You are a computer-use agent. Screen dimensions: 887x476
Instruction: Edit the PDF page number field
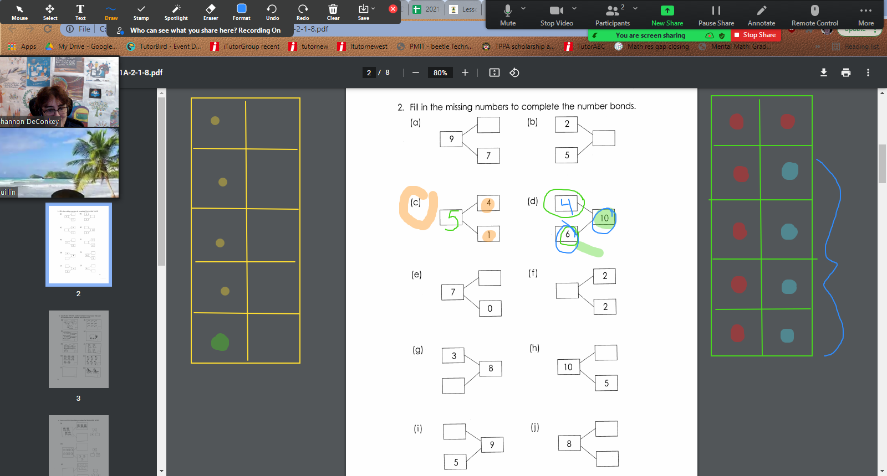pyautogui.click(x=369, y=73)
